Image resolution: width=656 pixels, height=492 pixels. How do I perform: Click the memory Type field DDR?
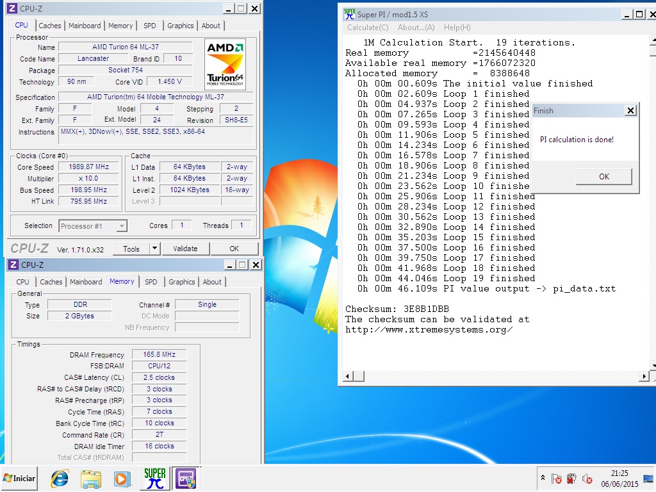pyautogui.click(x=80, y=304)
